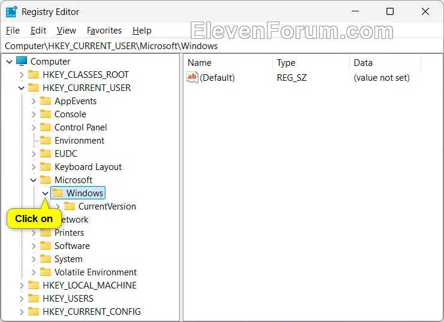444x322 pixels.
Task: Expand the Software key chevron
Action: (34, 246)
